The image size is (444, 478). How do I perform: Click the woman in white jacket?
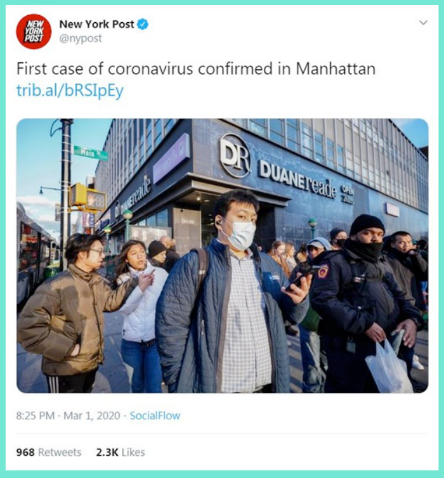[140, 316]
